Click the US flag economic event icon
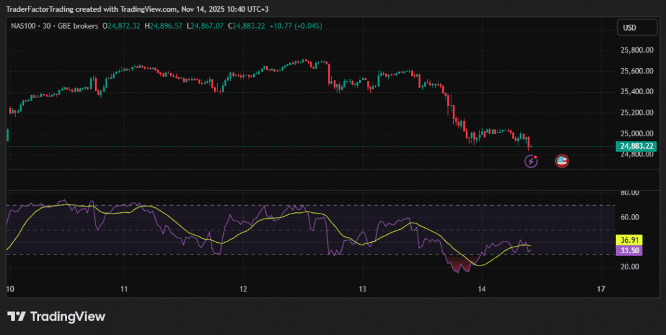 [562, 161]
